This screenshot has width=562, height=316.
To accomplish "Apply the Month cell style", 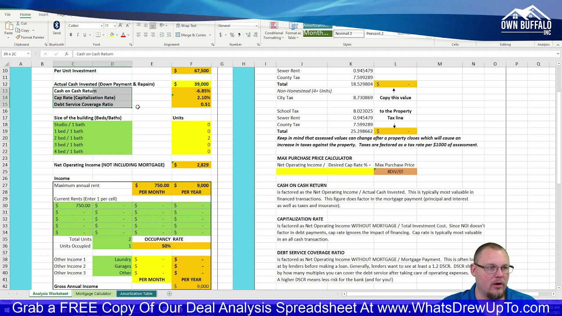I will (x=317, y=33).
